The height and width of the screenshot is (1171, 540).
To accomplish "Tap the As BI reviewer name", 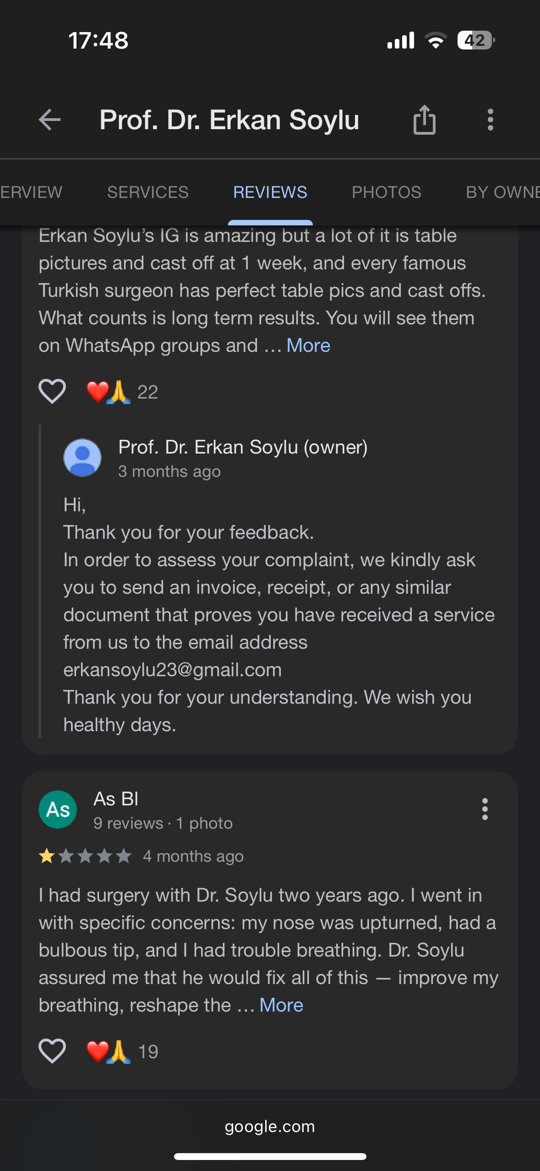I will point(116,799).
